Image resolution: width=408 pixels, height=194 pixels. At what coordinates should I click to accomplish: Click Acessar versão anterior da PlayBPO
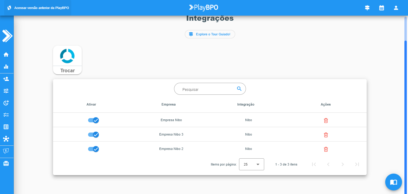38,8
